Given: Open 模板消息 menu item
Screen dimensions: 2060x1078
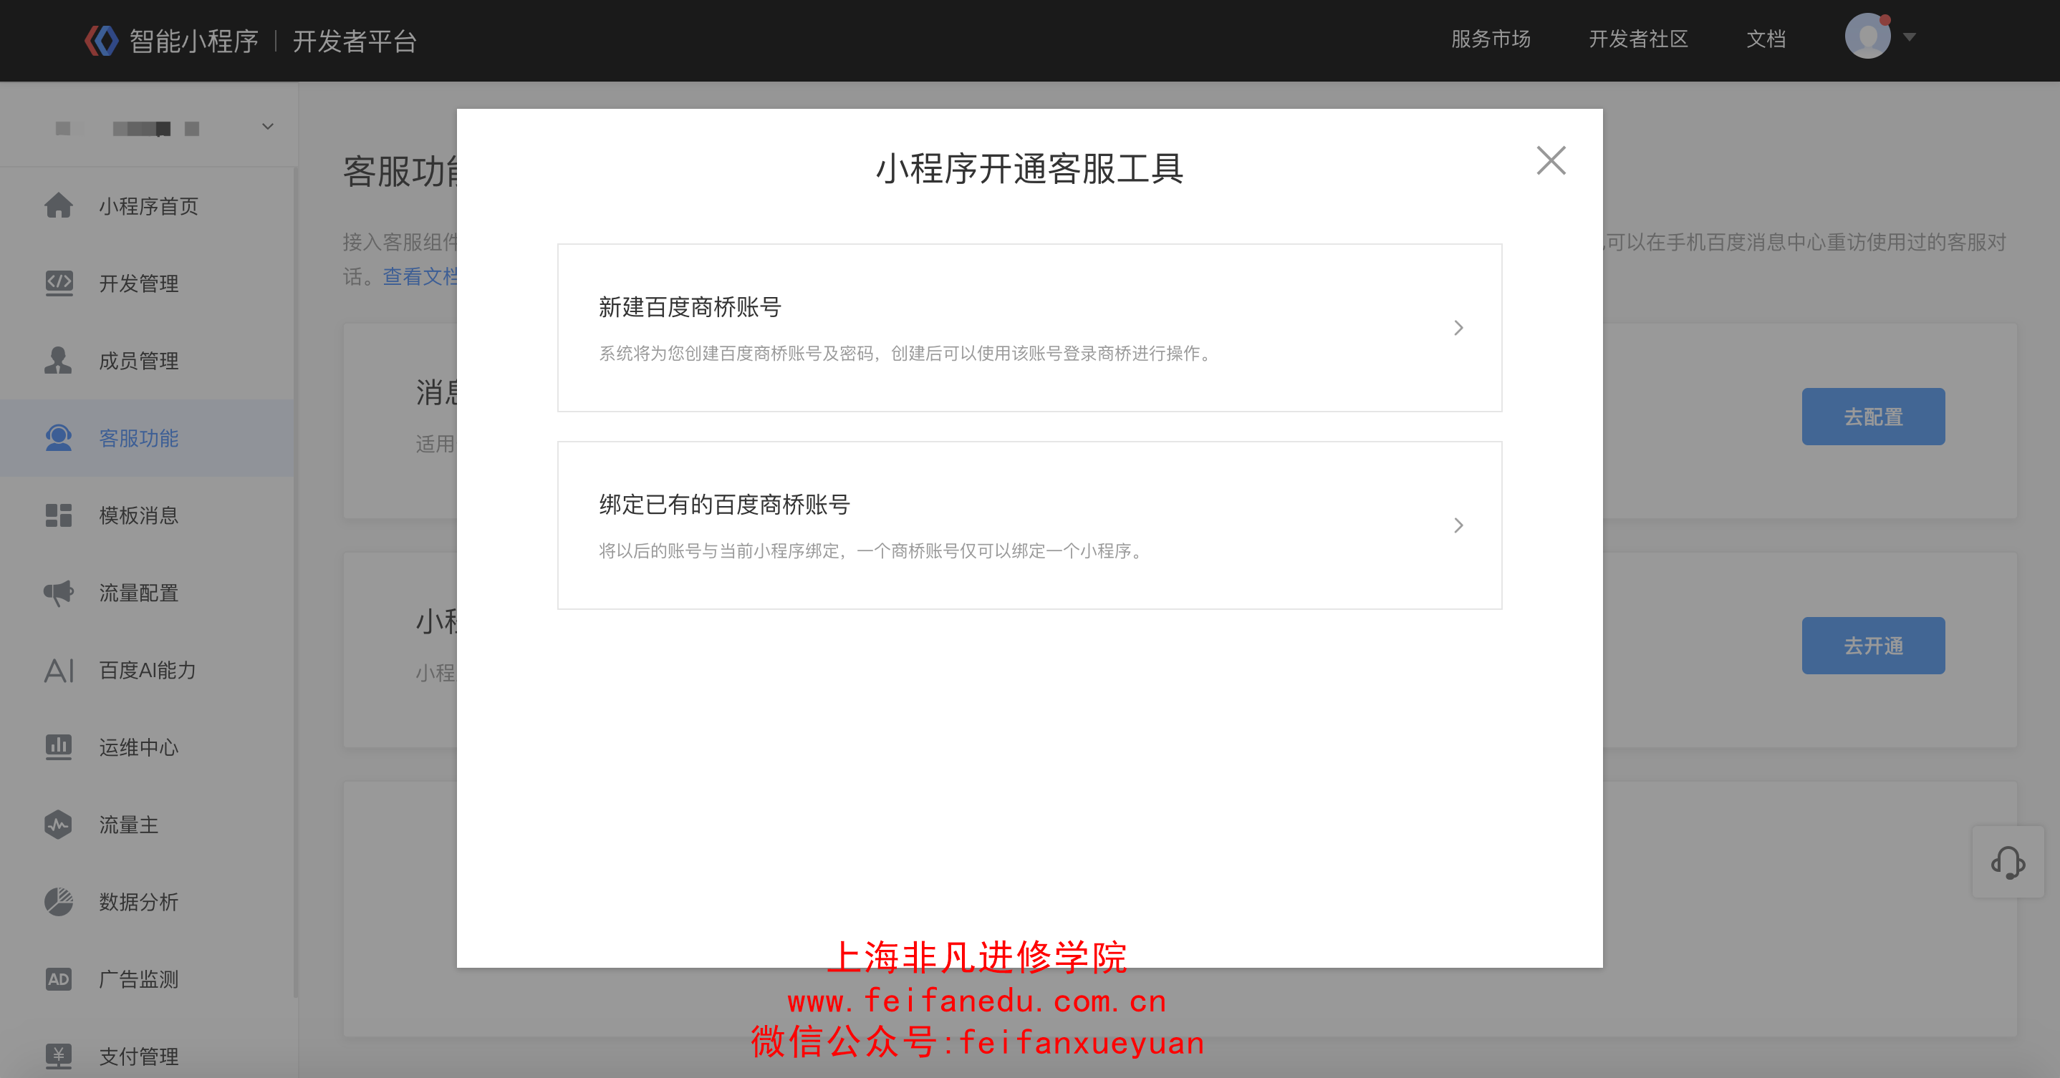Looking at the screenshot, I should pos(148,515).
